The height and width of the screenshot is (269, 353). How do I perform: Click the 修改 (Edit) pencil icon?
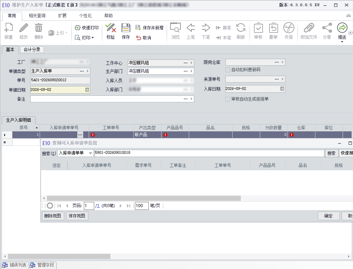tap(24, 28)
